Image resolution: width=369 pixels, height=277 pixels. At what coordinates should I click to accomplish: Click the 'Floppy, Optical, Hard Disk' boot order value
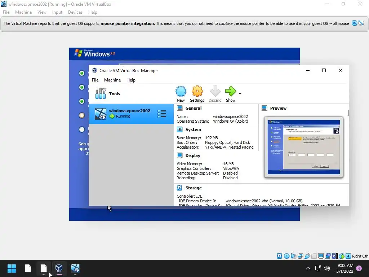(228, 142)
